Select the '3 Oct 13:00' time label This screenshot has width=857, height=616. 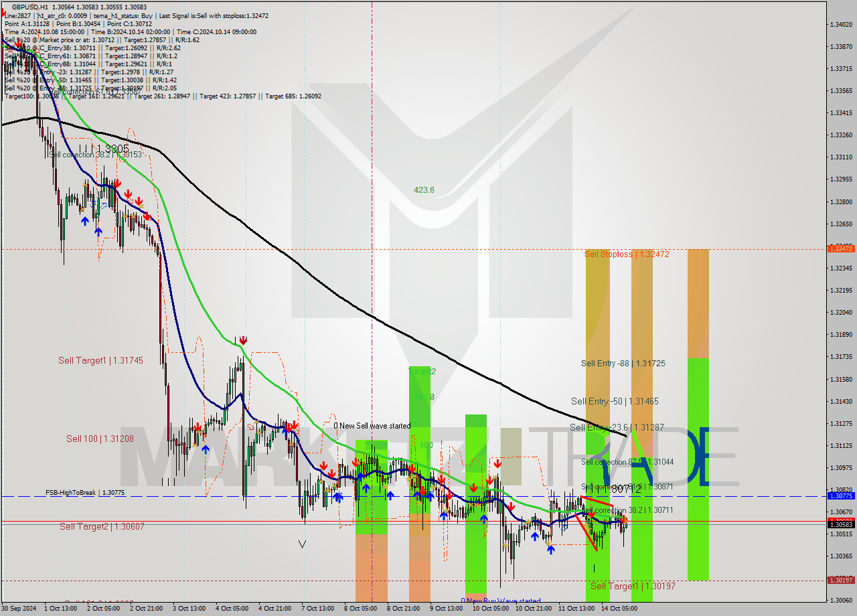189,609
